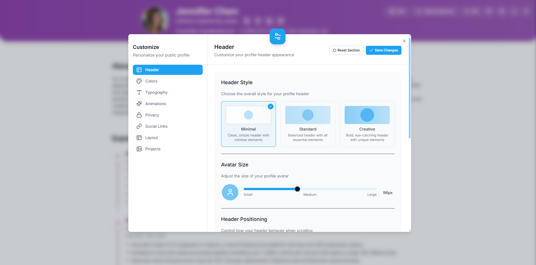The width and height of the screenshot is (536, 265).
Task: Click the checkmark badge on Minimal card
Action: [271, 107]
